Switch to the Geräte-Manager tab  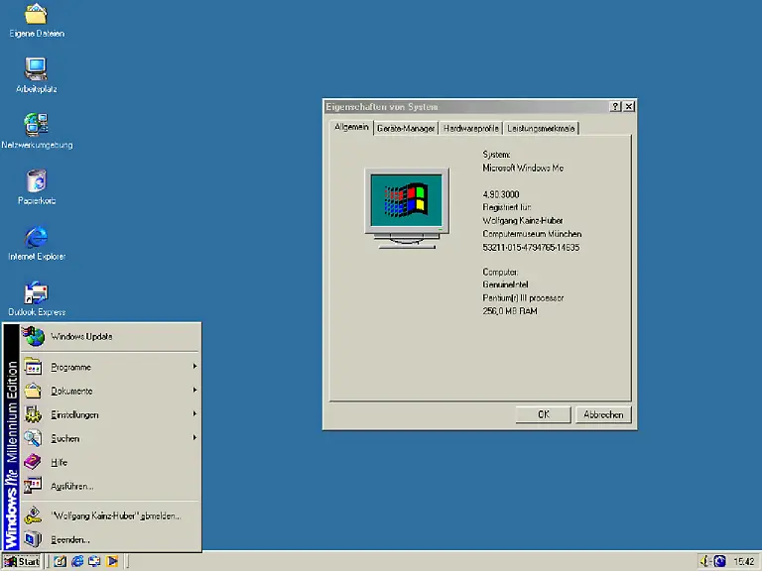(x=406, y=128)
